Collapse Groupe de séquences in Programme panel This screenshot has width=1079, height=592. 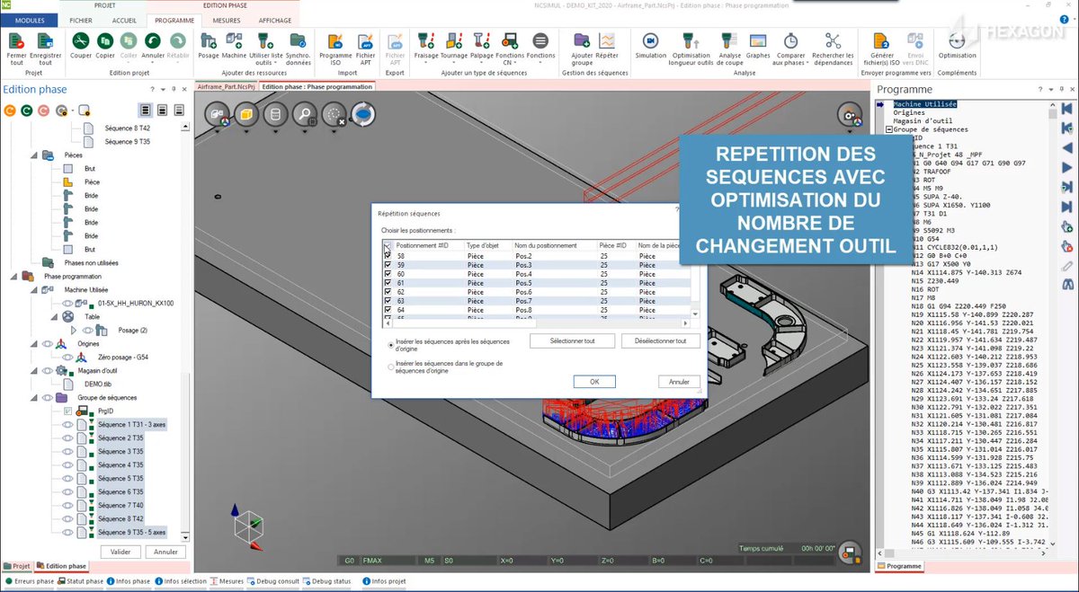pyautogui.click(x=888, y=129)
